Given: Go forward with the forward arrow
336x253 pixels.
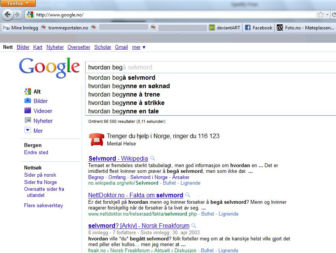Looking at the screenshot, I should 17,15.
